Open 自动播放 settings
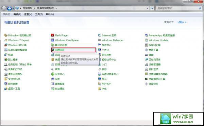204x126 pixels. click(58, 89)
